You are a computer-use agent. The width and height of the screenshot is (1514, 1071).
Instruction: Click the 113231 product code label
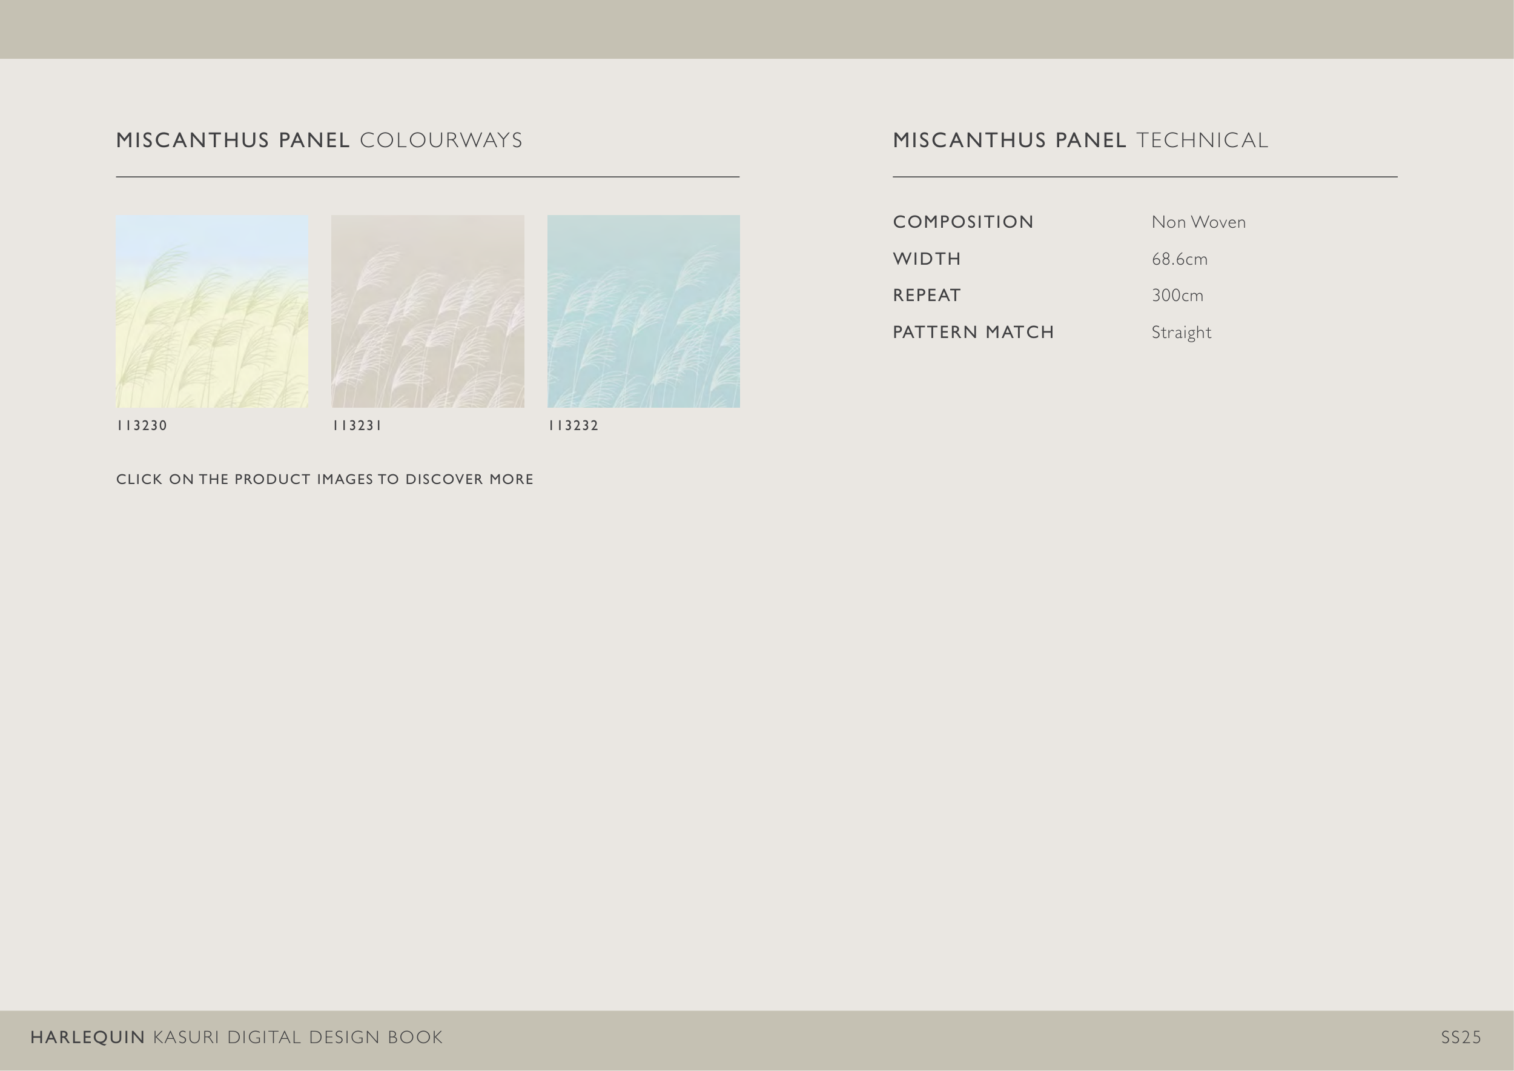[357, 426]
